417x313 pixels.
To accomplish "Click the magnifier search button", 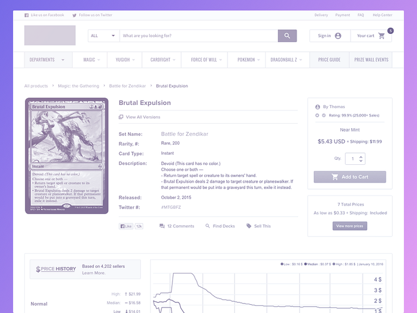I will click(x=287, y=36).
